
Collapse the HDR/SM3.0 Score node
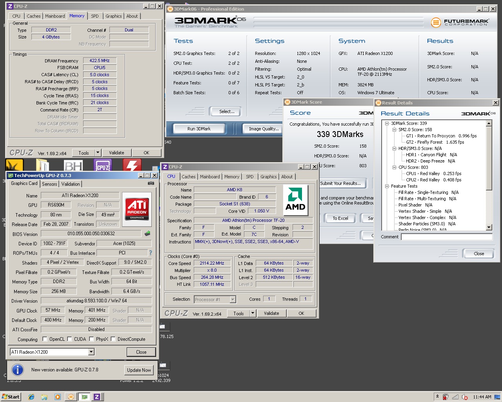point(394,148)
